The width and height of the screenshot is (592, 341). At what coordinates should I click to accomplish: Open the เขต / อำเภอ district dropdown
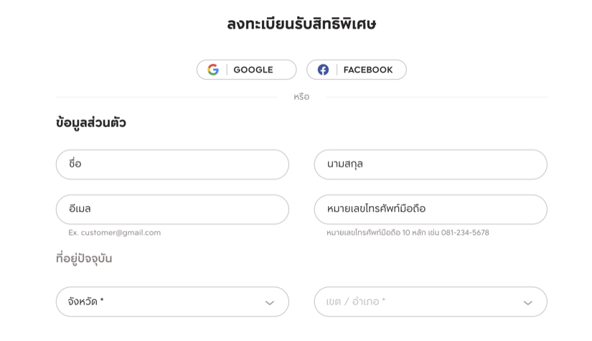[x=431, y=302]
